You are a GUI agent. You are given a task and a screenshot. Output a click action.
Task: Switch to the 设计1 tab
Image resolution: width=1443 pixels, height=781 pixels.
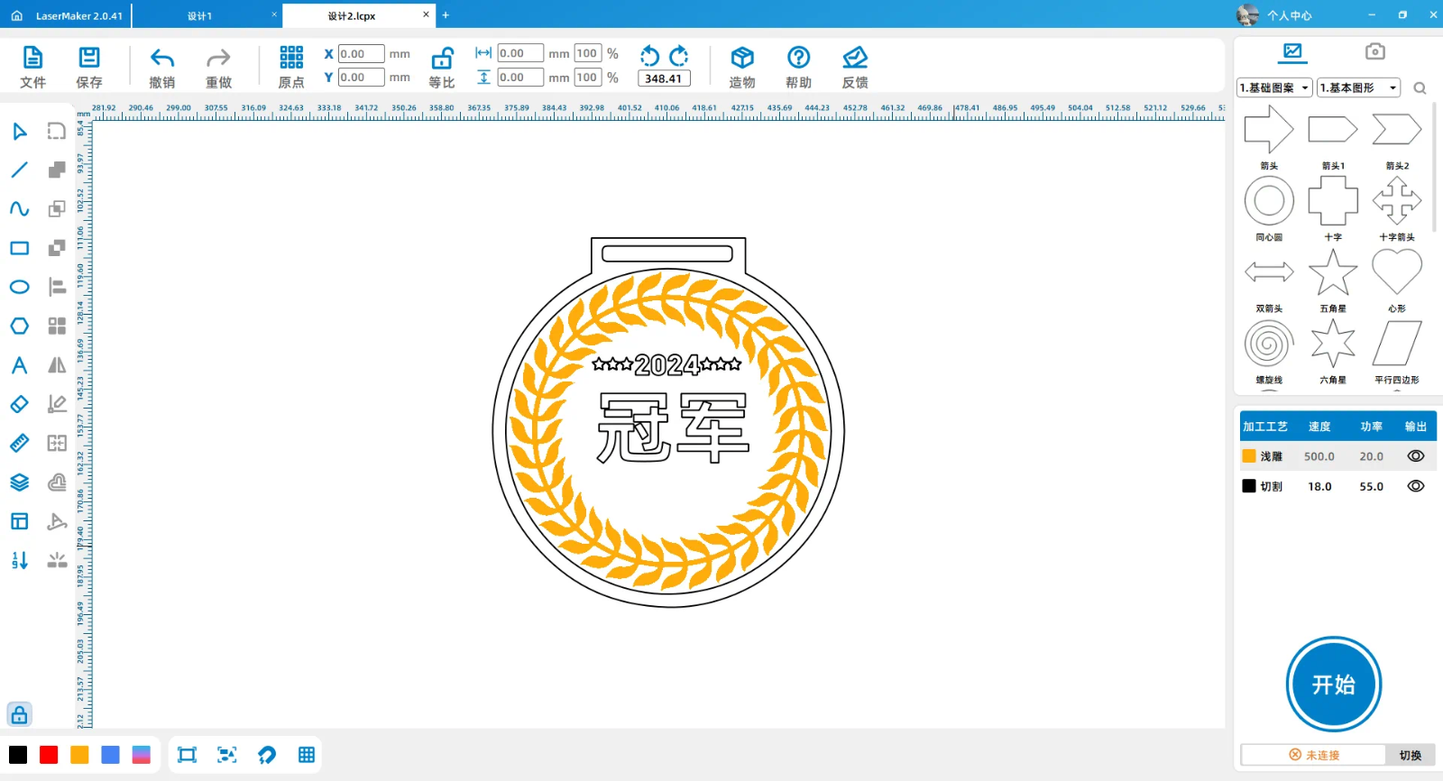(x=200, y=16)
